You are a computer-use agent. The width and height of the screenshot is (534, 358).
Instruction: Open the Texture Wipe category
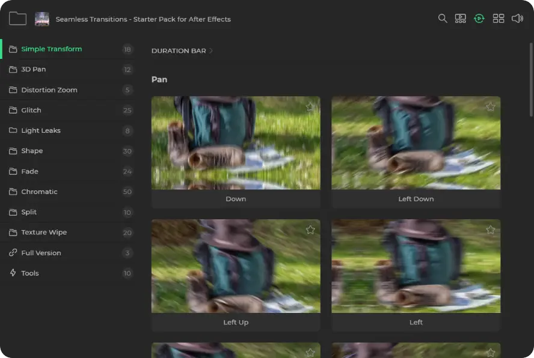click(67, 232)
